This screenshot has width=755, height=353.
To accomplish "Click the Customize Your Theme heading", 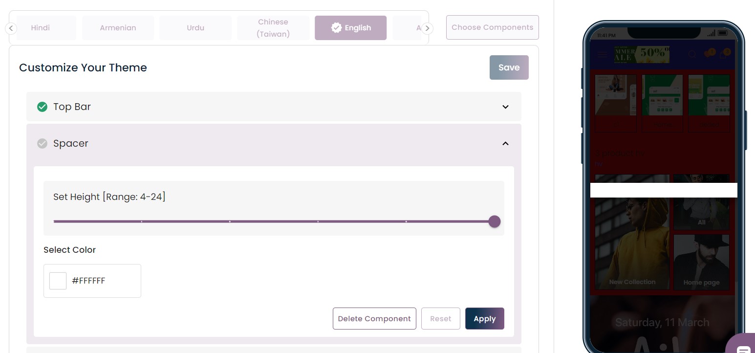I will coord(83,67).
